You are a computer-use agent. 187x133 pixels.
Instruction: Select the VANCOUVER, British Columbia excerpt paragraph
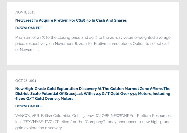pyautogui.click(x=93, y=122)
